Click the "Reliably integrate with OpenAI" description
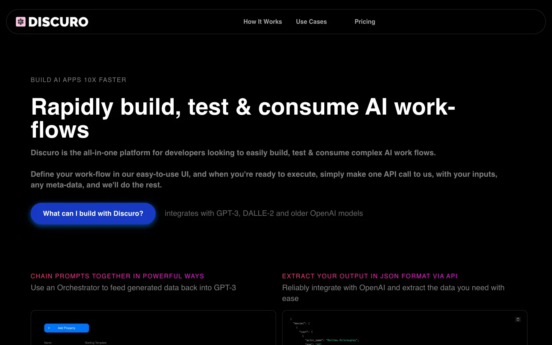Screen dimensions: 552x345 [393, 293]
